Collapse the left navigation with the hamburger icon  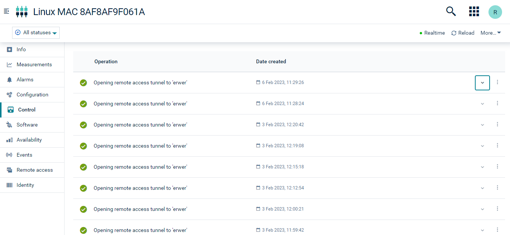pyautogui.click(x=6, y=11)
